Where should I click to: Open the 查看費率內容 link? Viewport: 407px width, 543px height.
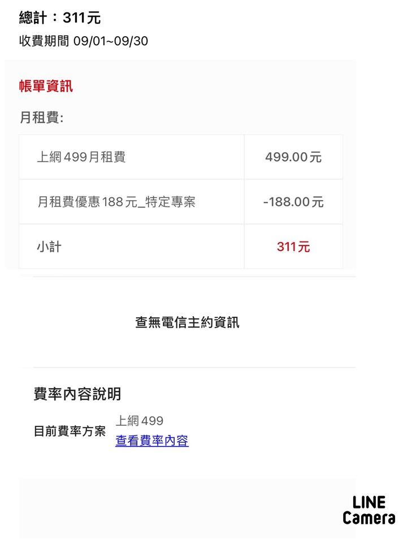coord(152,441)
